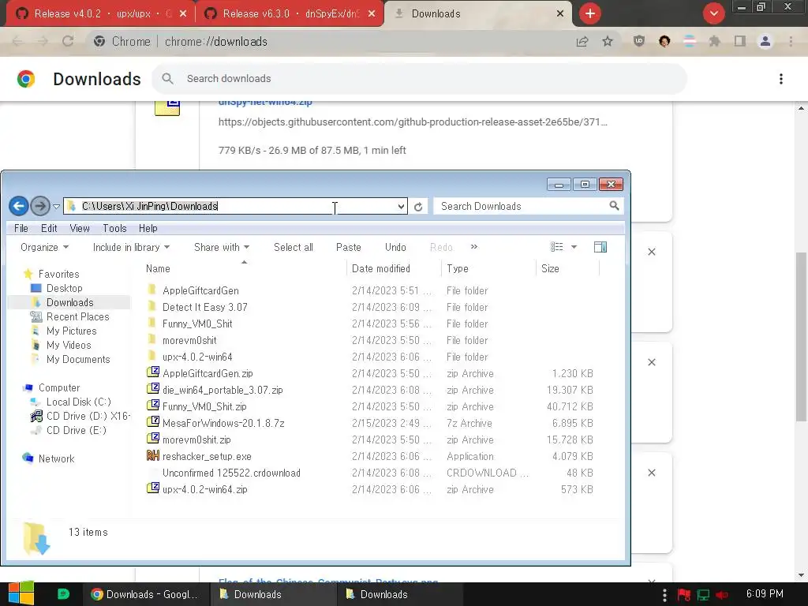The height and width of the screenshot is (606, 808).
Task: Refresh the Explorer folder view
Action: (x=418, y=207)
